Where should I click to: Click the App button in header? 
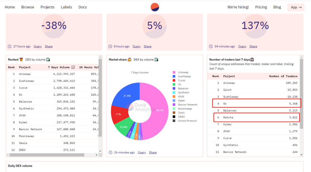point(296,7)
